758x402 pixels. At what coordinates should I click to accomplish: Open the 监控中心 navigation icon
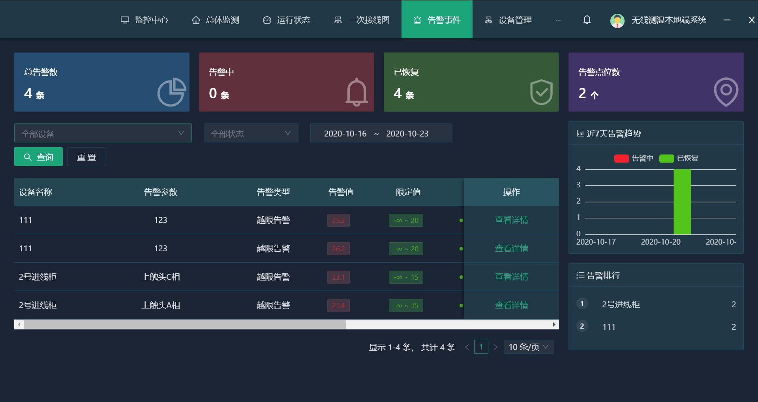pos(125,19)
